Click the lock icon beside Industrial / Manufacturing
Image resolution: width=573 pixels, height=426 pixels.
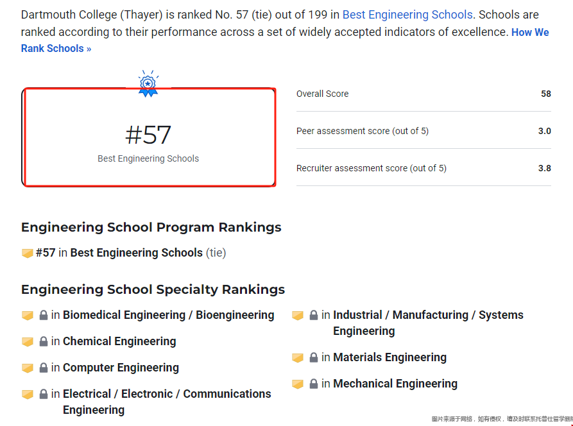click(314, 315)
